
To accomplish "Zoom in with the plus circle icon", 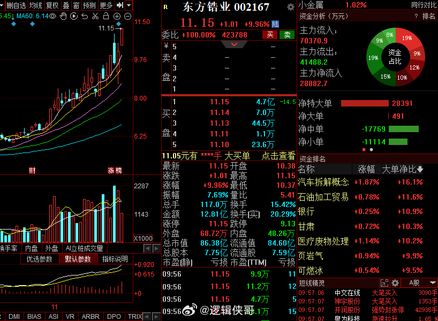I will [x=117, y=16].
